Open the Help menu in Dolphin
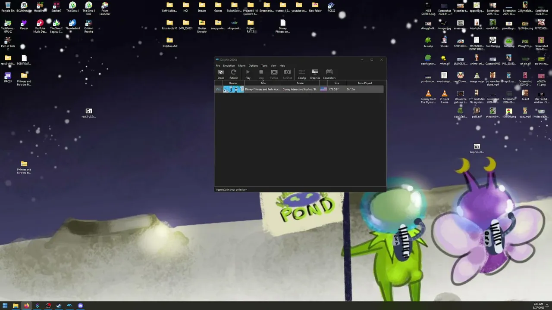The height and width of the screenshot is (310, 552). pyautogui.click(x=282, y=65)
